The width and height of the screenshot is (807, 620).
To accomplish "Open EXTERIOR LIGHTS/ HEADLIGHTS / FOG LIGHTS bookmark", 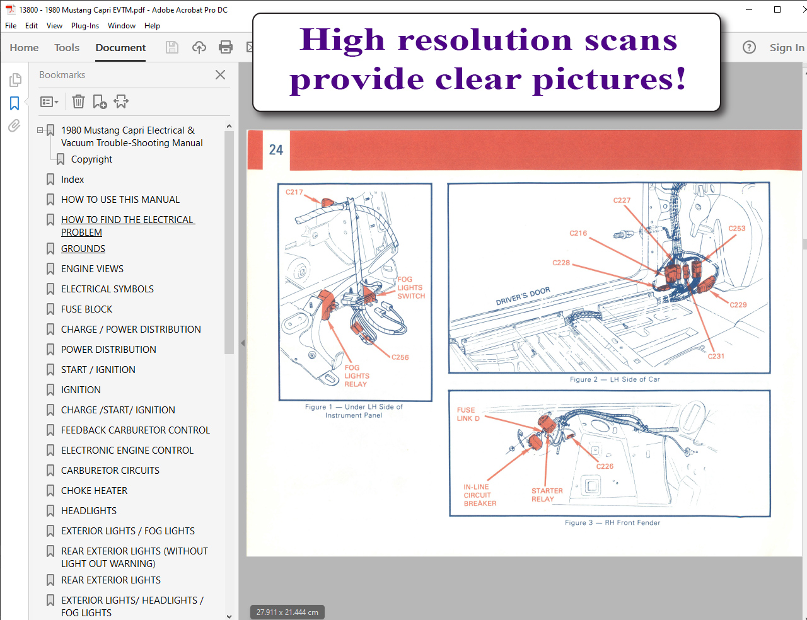I will [x=132, y=606].
